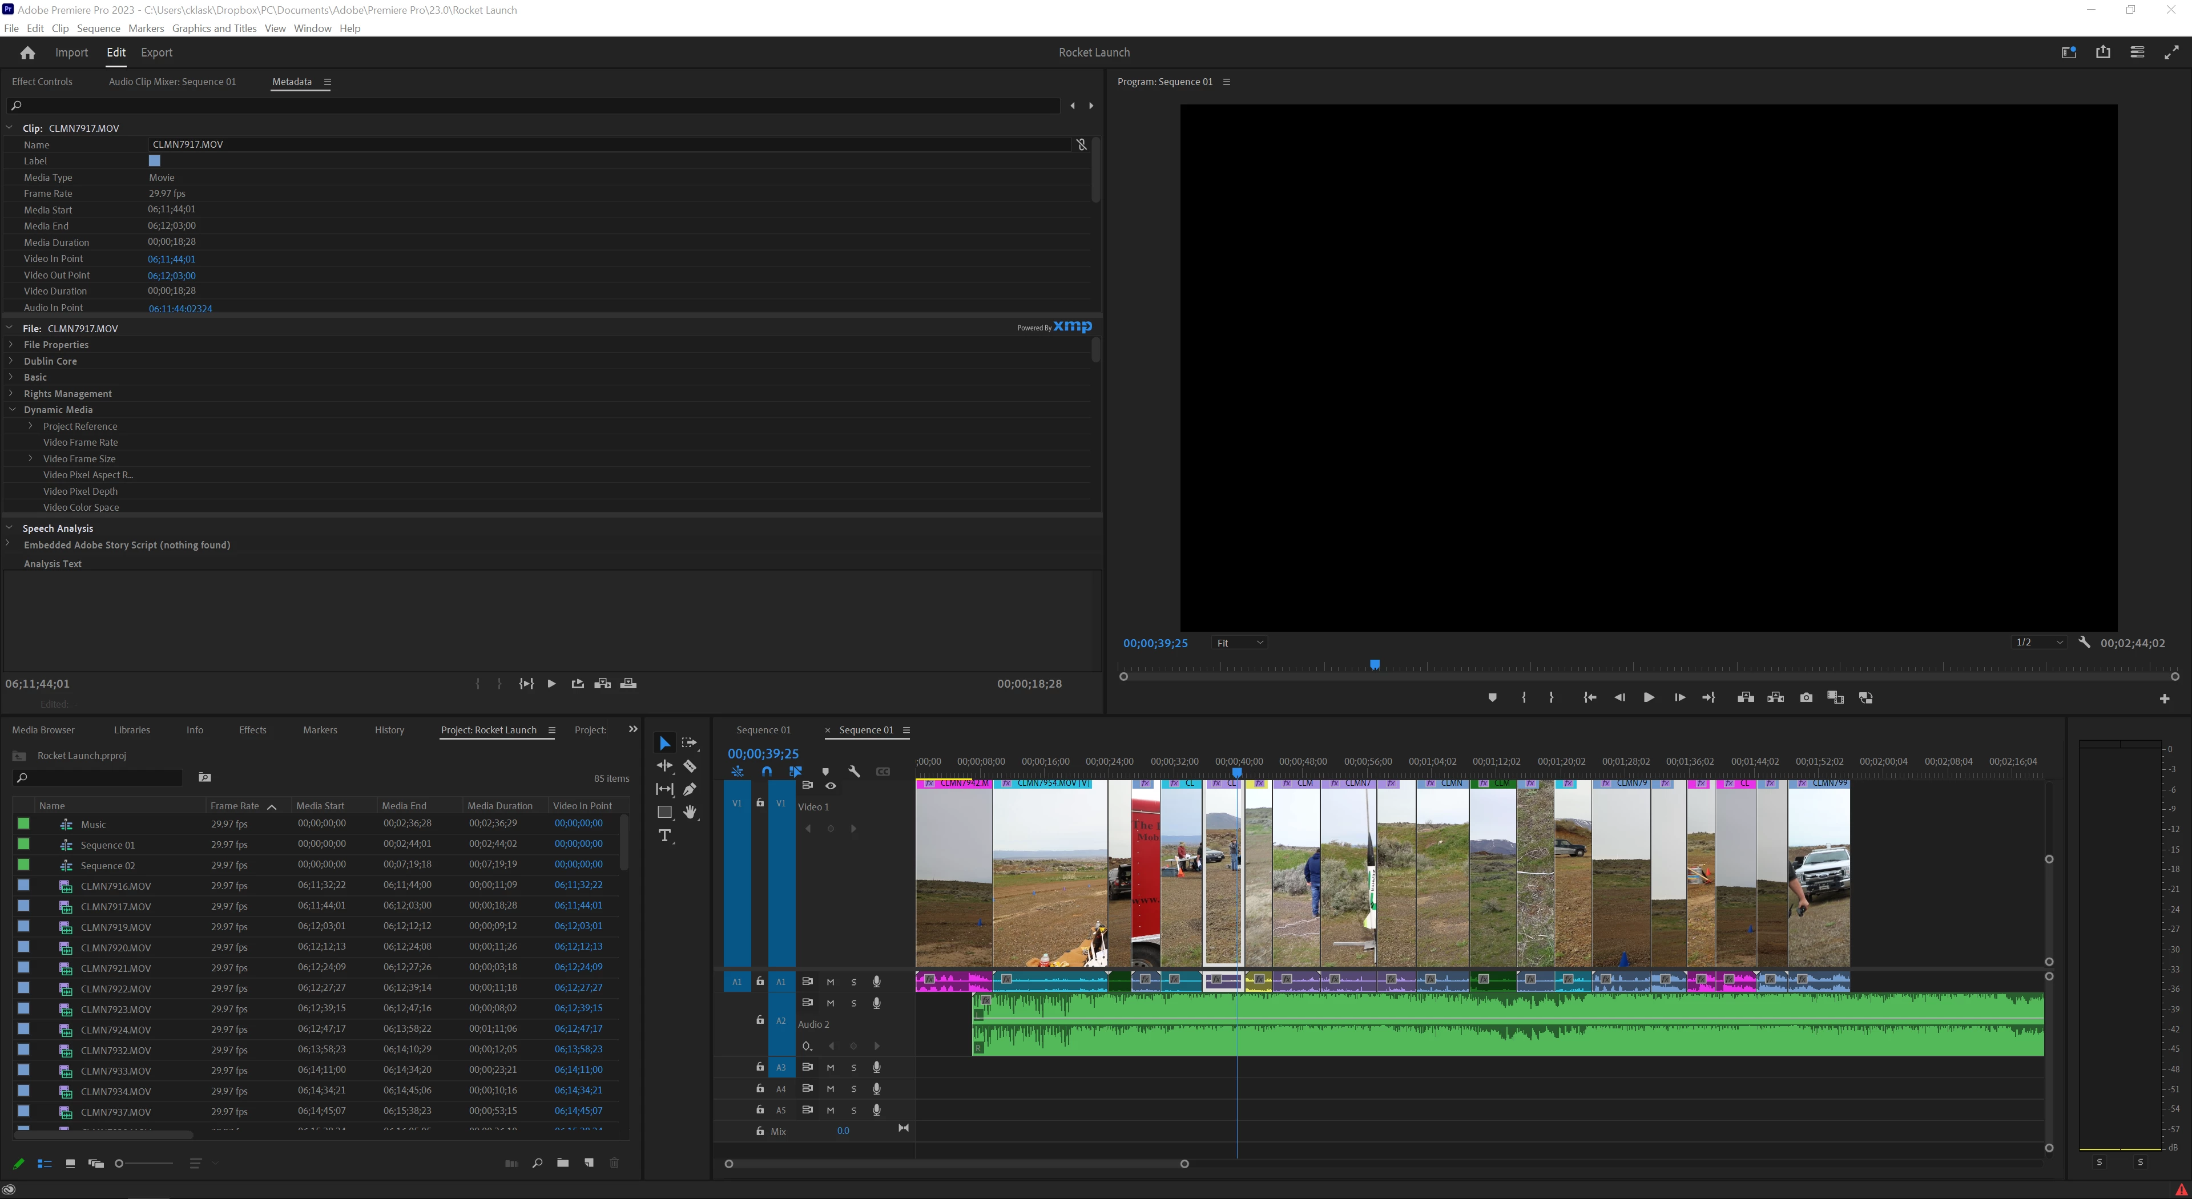This screenshot has height=1199, width=2192.
Task: Open the Fit zoom level dropdown
Action: click(1240, 643)
